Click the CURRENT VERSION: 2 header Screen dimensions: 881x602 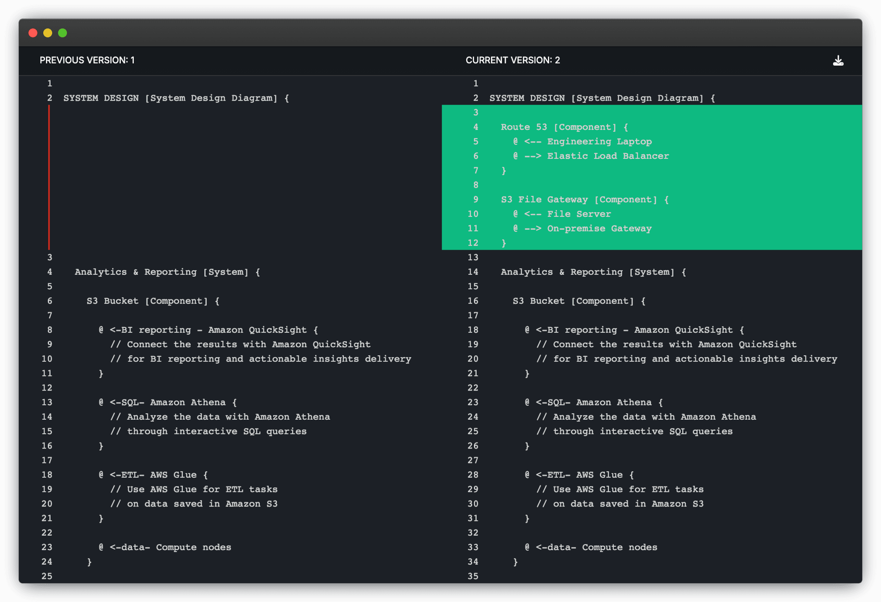513,60
